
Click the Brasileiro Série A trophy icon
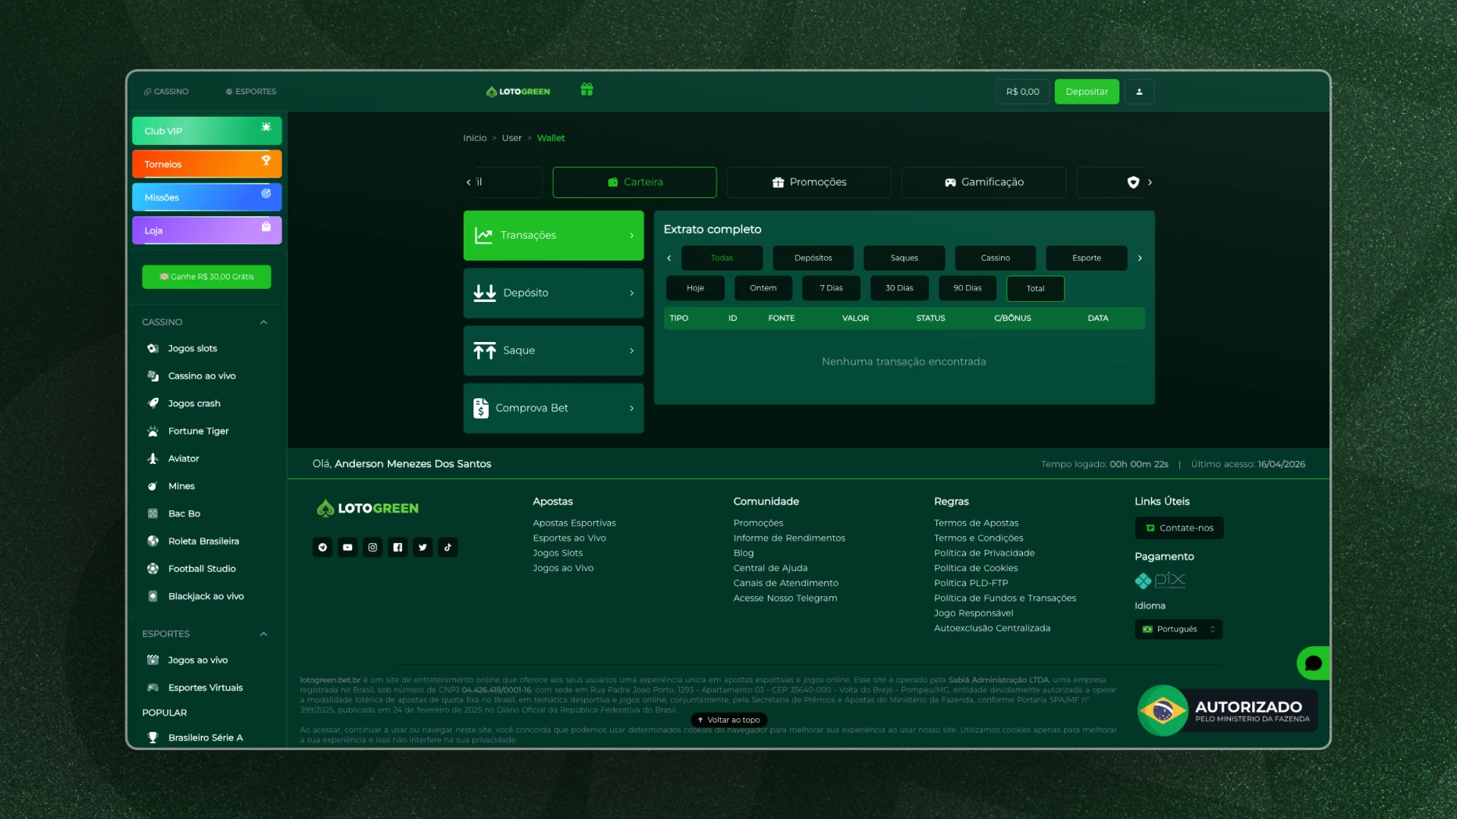pos(153,738)
